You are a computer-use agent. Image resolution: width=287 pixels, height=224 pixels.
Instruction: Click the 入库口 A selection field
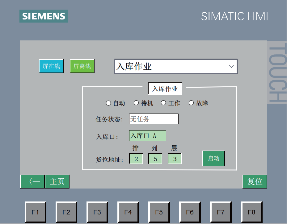(x=147, y=135)
